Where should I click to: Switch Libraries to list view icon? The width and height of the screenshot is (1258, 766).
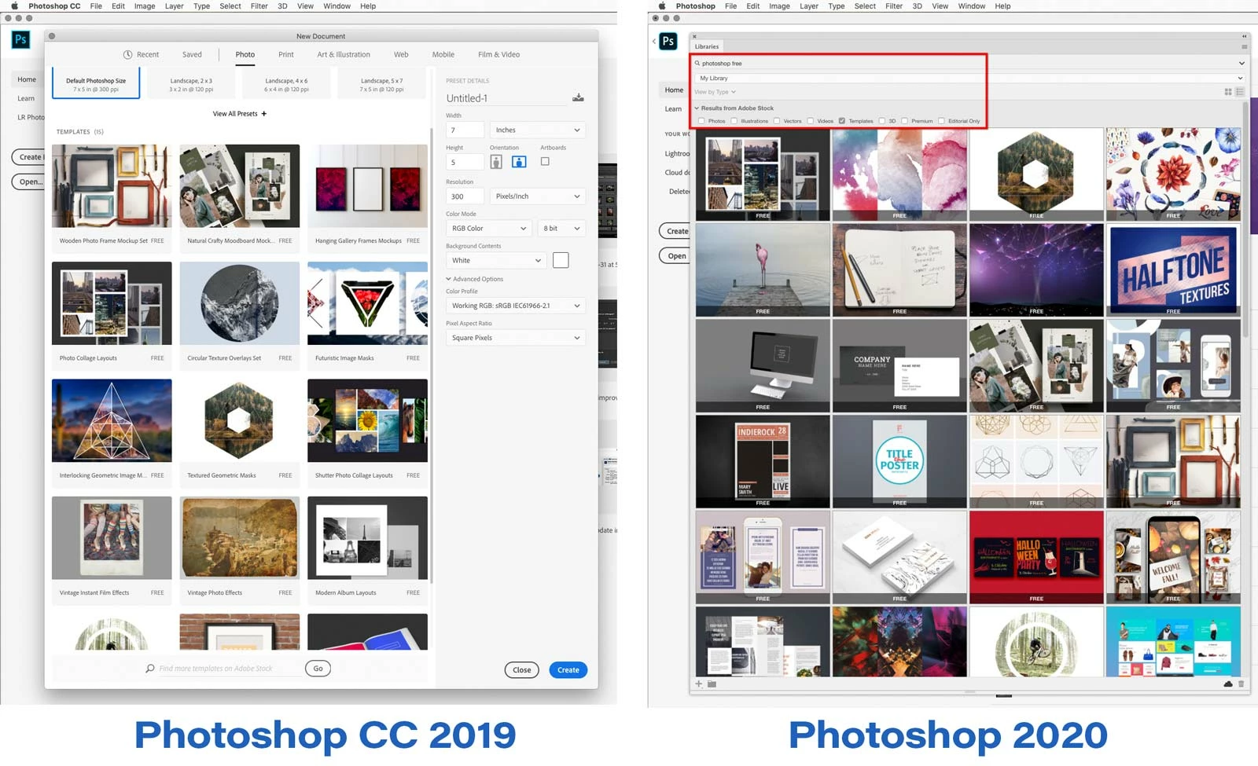pos(1240,92)
